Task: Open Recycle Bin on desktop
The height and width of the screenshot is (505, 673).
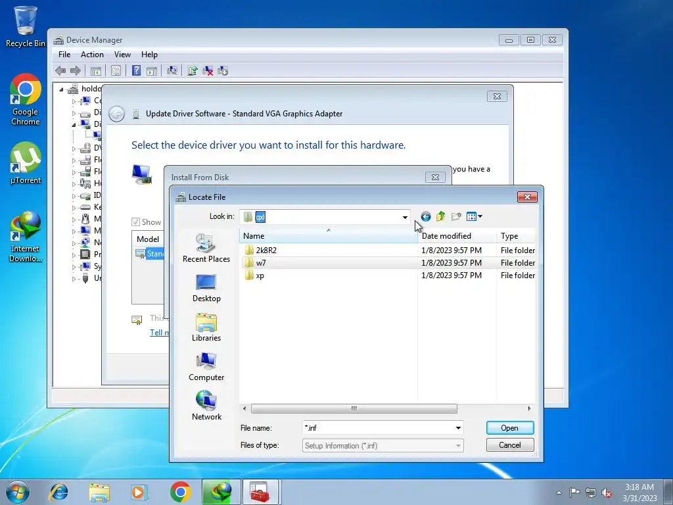Action: (x=26, y=26)
